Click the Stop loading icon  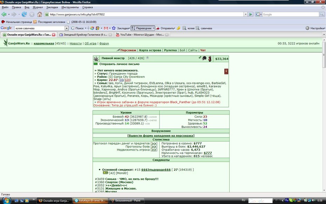32,14
